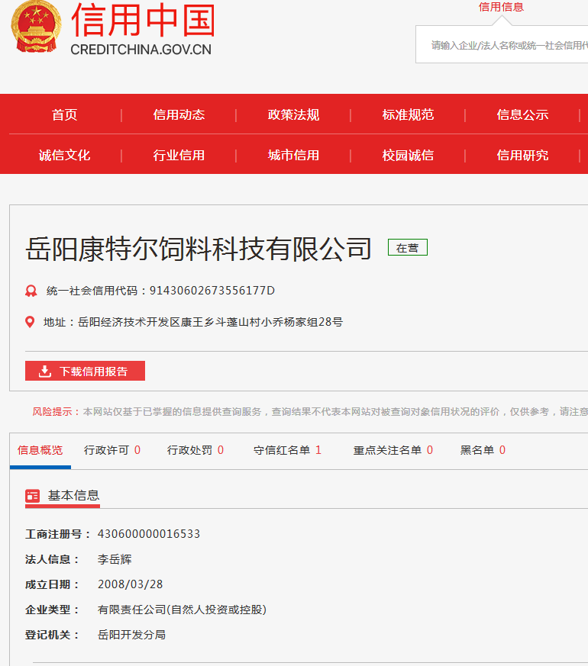Click the 基本信息 section heading

pyautogui.click(x=73, y=495)
